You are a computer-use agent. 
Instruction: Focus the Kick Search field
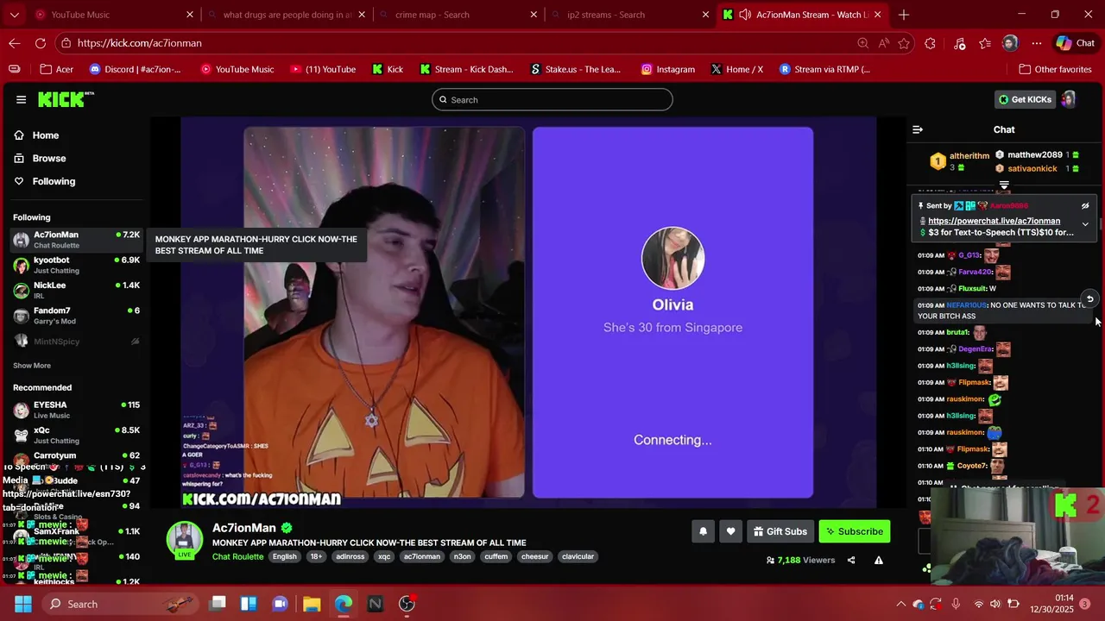(x=552, y=99)
